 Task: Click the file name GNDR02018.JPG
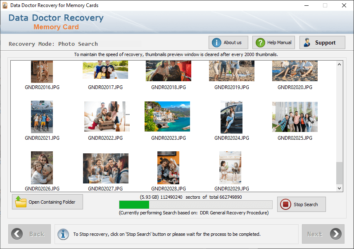click(x=169, y=87)
